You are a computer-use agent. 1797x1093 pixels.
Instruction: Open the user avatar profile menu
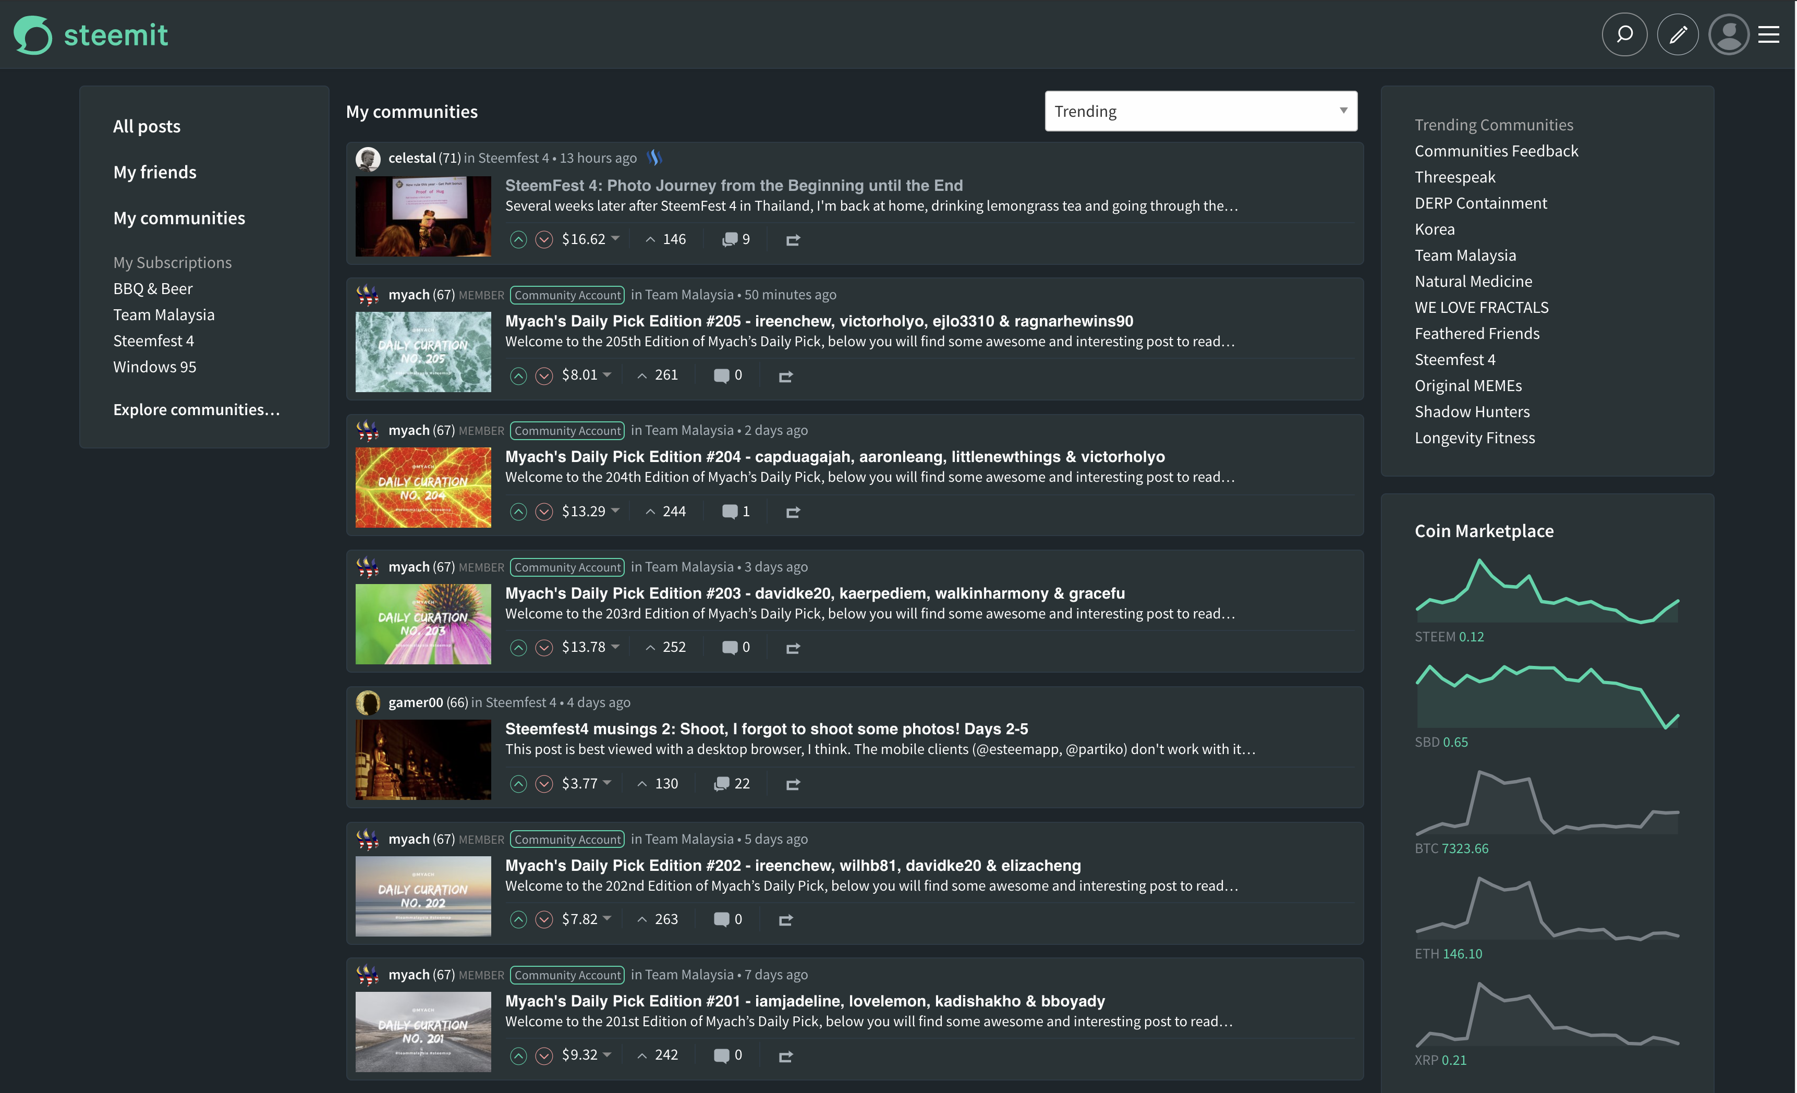1729,34
